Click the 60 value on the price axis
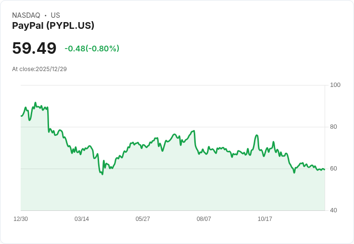Image resolution: width=354 pixels, height=244 pixels. click(x=333, y=169)
